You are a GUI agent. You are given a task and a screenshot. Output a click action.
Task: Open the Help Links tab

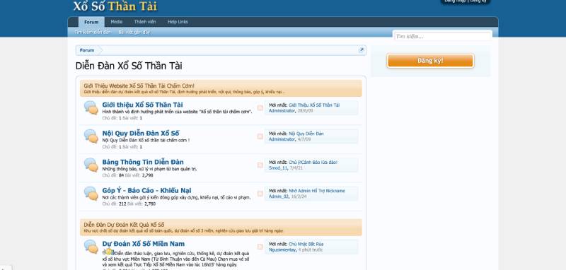178,22
